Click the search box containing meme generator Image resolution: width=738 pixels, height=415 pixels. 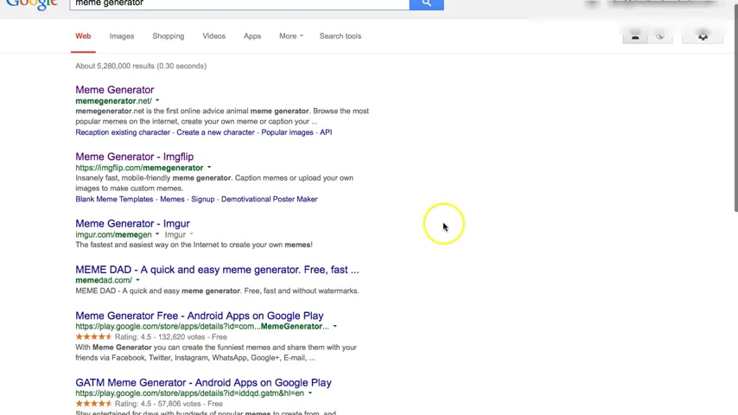point(239,3)
